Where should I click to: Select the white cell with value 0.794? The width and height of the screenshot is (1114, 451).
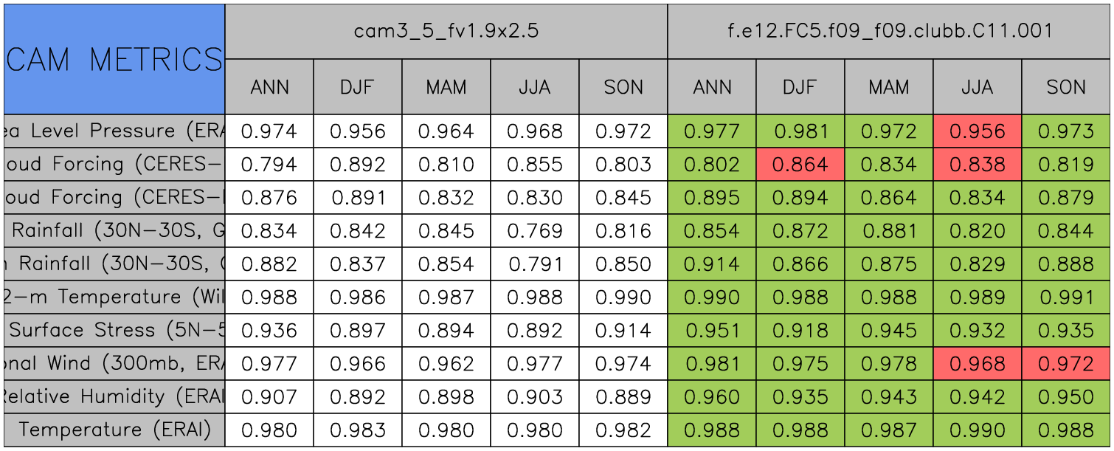point(269,165)
